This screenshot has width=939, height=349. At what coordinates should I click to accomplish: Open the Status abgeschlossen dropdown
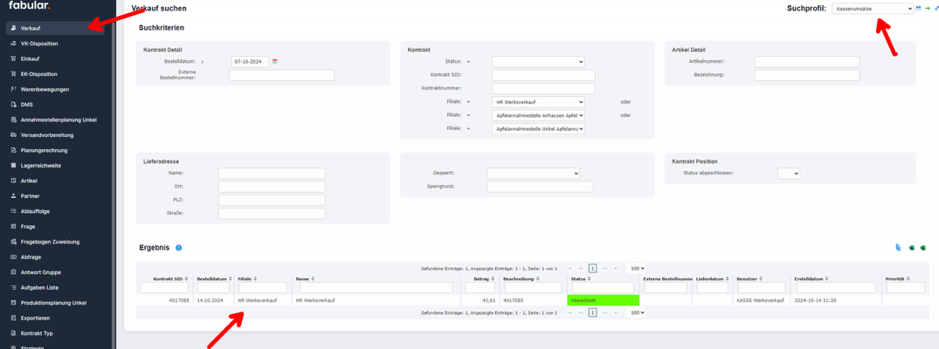(788, 174)
